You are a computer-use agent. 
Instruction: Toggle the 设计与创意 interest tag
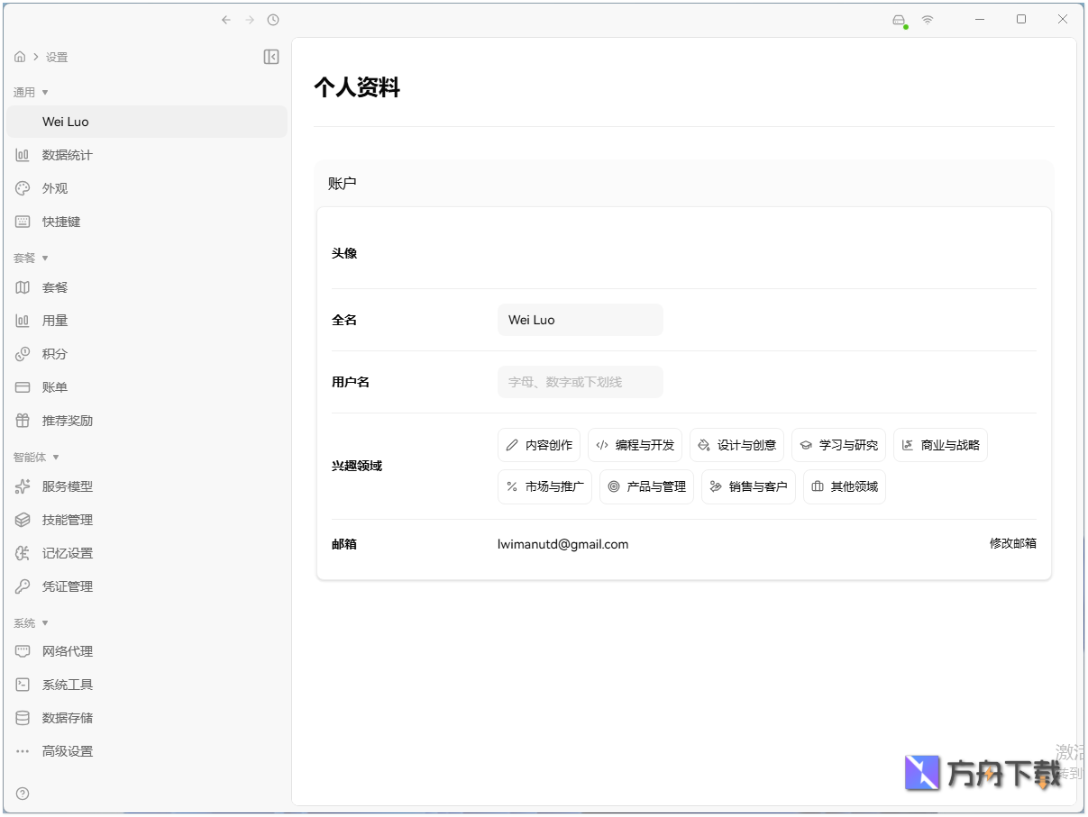(x=736, y=444)
